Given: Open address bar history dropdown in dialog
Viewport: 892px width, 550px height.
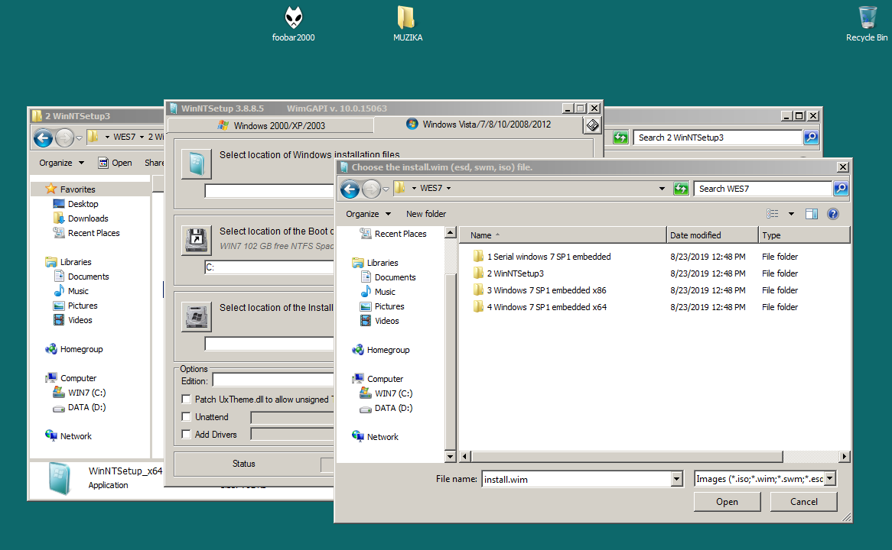Looking at the screenshot, I should tap(662, 189).
